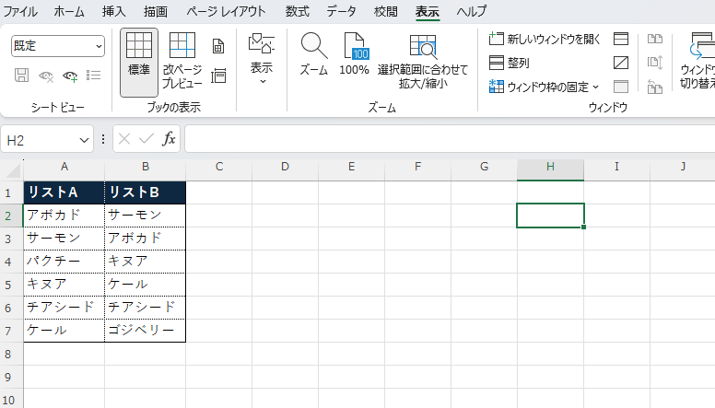Image resolution: width=715 pixels, height=408 pixels.
Task: Click the new sheet view eye-plus icon
Action: click(x=70, y=76)
